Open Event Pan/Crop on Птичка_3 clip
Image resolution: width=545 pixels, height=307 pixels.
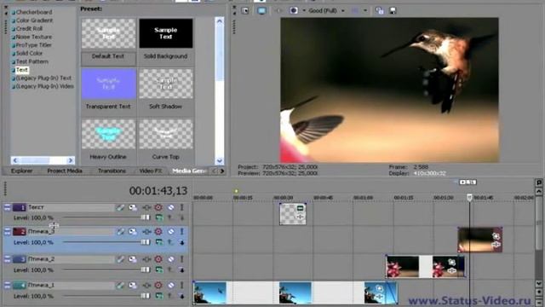[x=496, y=237]
